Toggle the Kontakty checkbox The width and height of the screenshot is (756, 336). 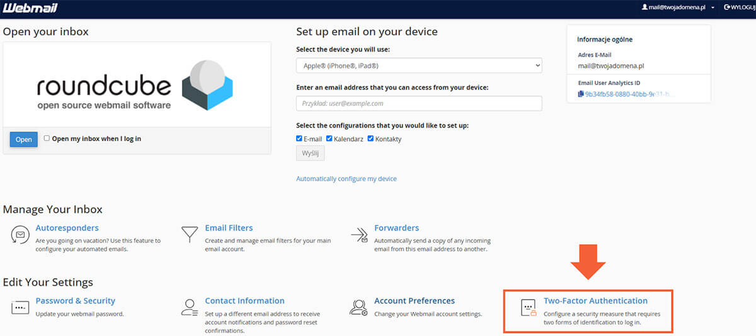370,138
